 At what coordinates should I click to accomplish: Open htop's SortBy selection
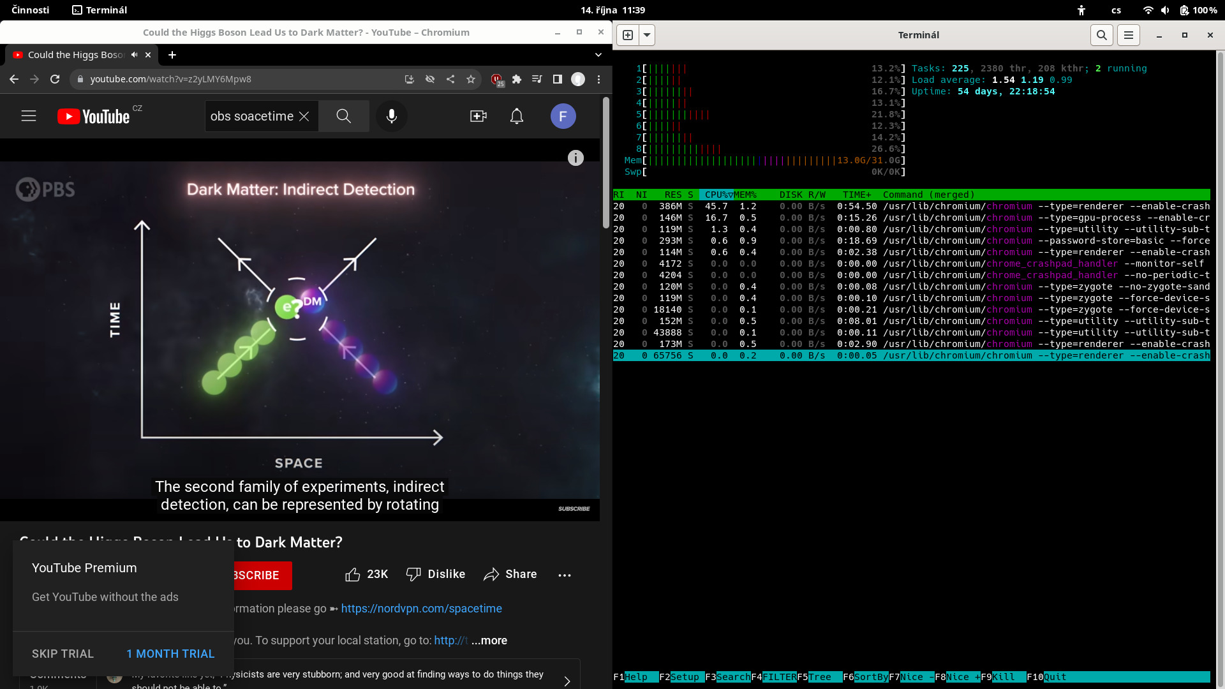click(x=865, y=677)
